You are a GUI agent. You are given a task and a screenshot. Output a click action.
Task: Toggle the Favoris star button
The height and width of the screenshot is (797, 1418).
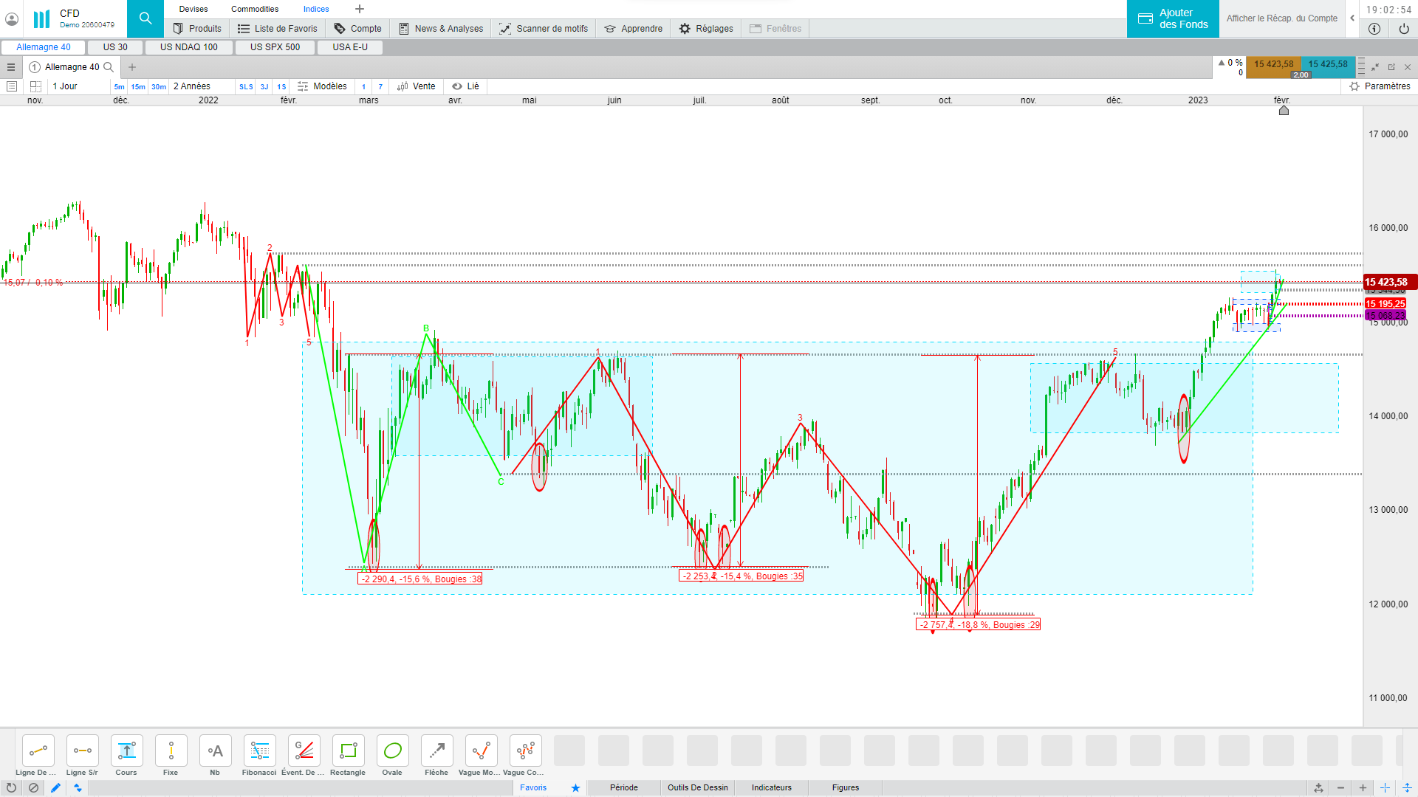(x=575, y=787)
